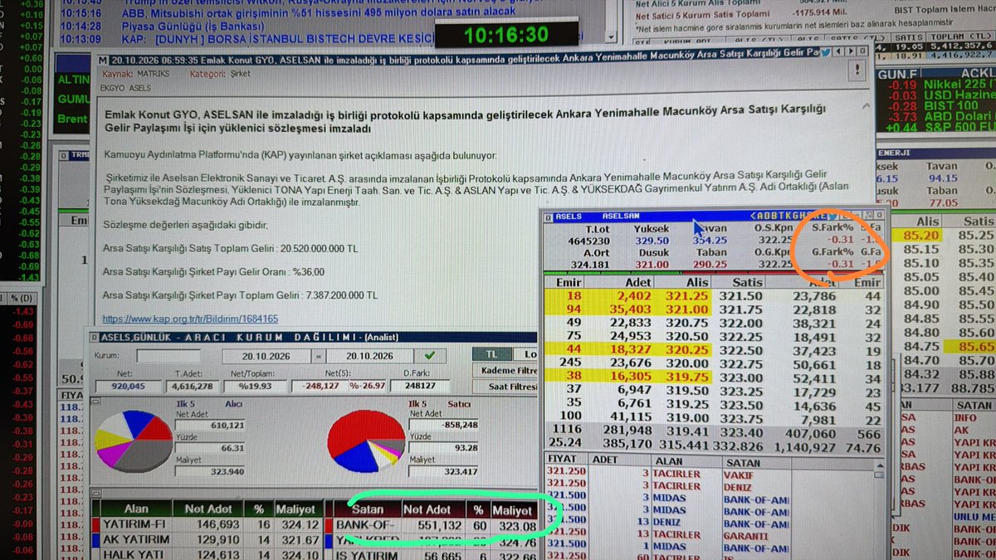The image size is (996, 560).
Task: Click the BIST 100 index row
Action: point(941,106)
